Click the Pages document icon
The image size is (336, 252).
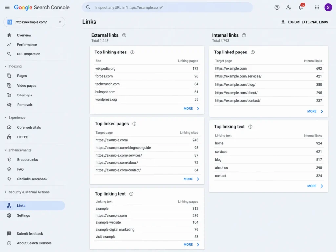tap(9, 76)
